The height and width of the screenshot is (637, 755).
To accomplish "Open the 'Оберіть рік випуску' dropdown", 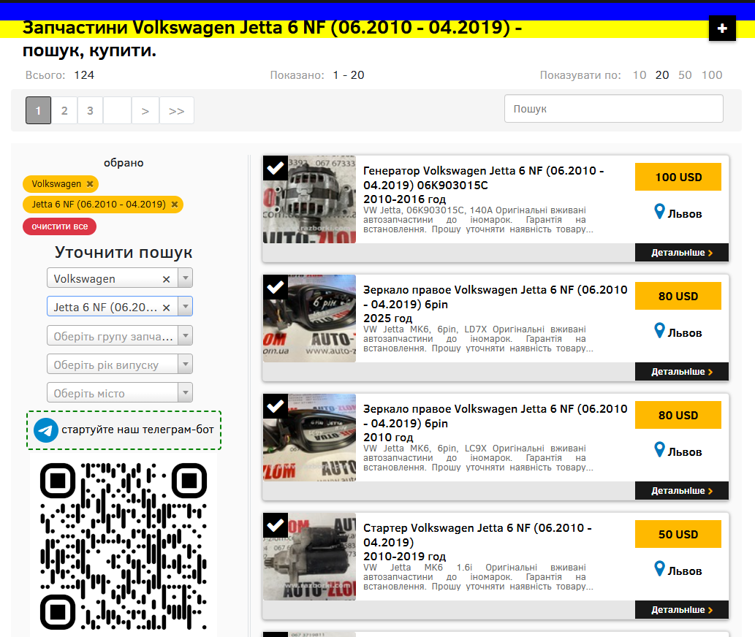I will pyautogui.click(x=120, y=365).
